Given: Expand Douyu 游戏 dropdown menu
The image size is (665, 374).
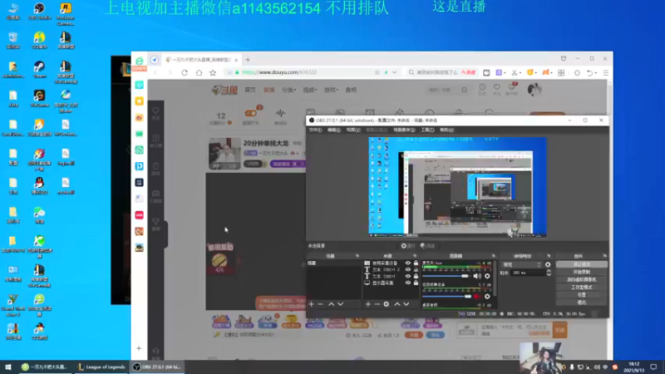Looking at the screenshot, I should [x=331, y=90].
